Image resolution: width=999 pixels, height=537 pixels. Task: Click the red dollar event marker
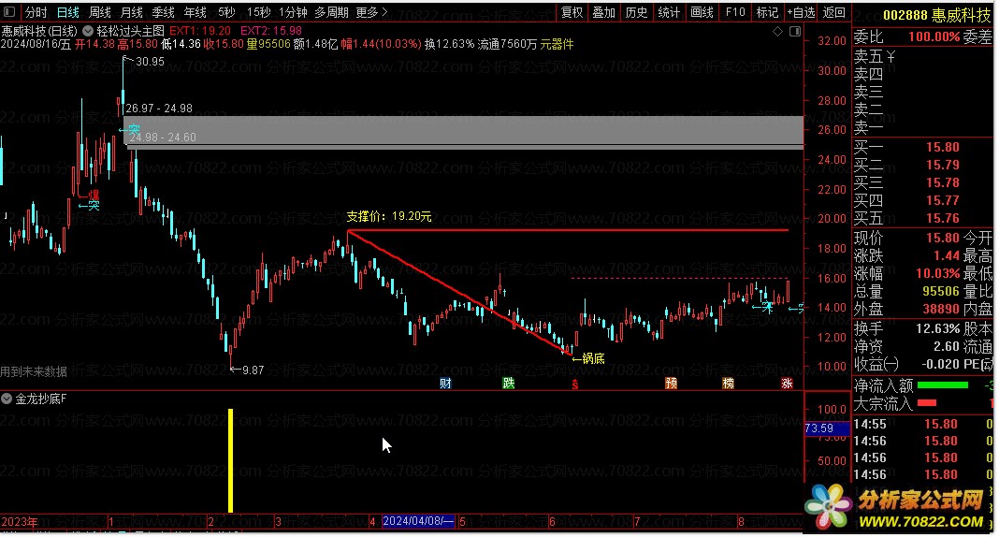[574, 384]
